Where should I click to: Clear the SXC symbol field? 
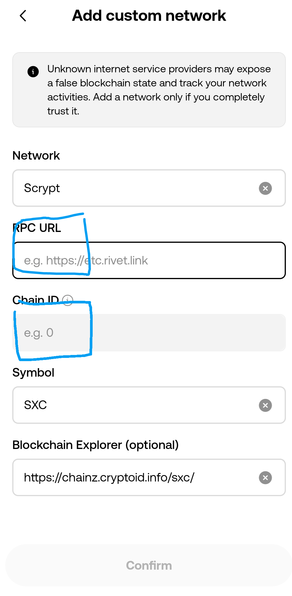point(265,405)
